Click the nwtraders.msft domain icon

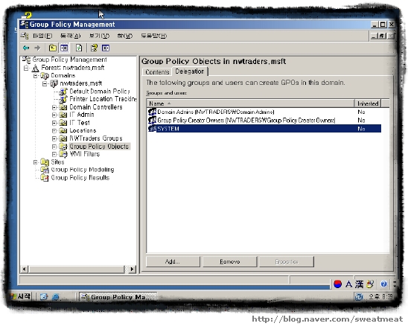pos(54,83)
